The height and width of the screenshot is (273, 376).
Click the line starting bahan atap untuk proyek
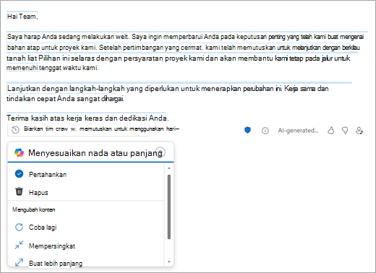point(183,48)
